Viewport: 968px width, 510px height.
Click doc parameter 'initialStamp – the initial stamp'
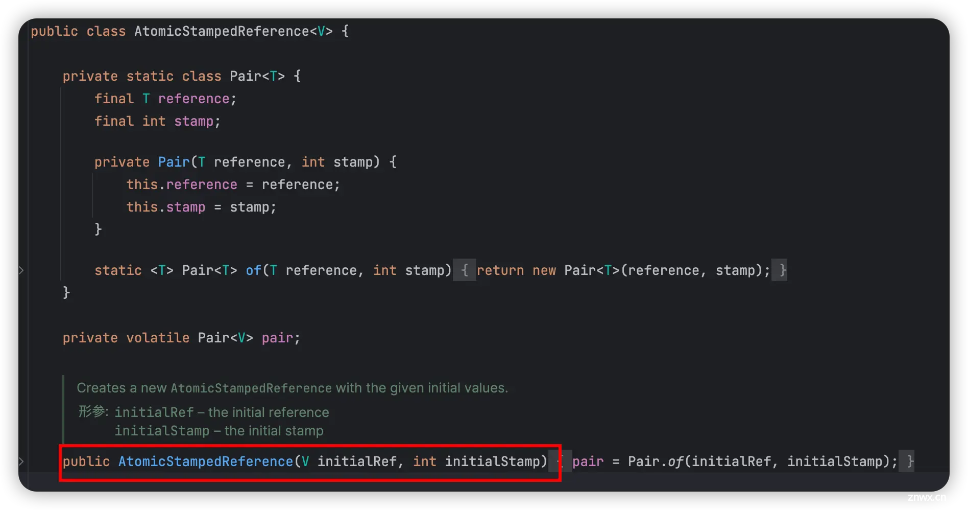[x=219, y=431]
